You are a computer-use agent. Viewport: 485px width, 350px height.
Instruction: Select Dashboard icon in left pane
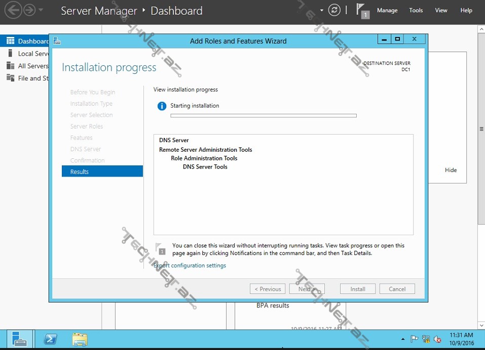(10, 41)
